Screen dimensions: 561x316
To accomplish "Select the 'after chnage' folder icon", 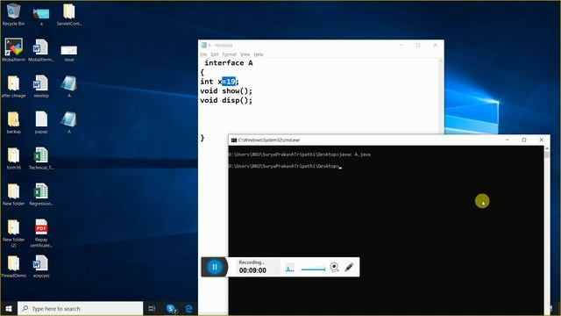I will (x=14, y=86).
